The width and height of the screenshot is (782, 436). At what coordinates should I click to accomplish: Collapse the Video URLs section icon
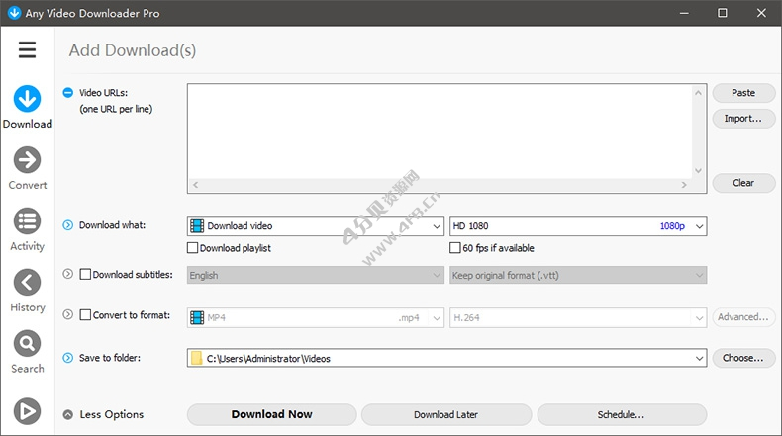pos(68,93)
